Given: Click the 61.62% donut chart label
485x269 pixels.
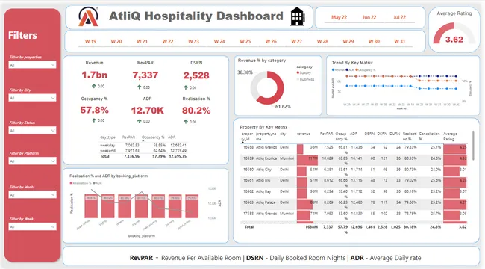Looking at the screenshot, I should click(283, 107).
